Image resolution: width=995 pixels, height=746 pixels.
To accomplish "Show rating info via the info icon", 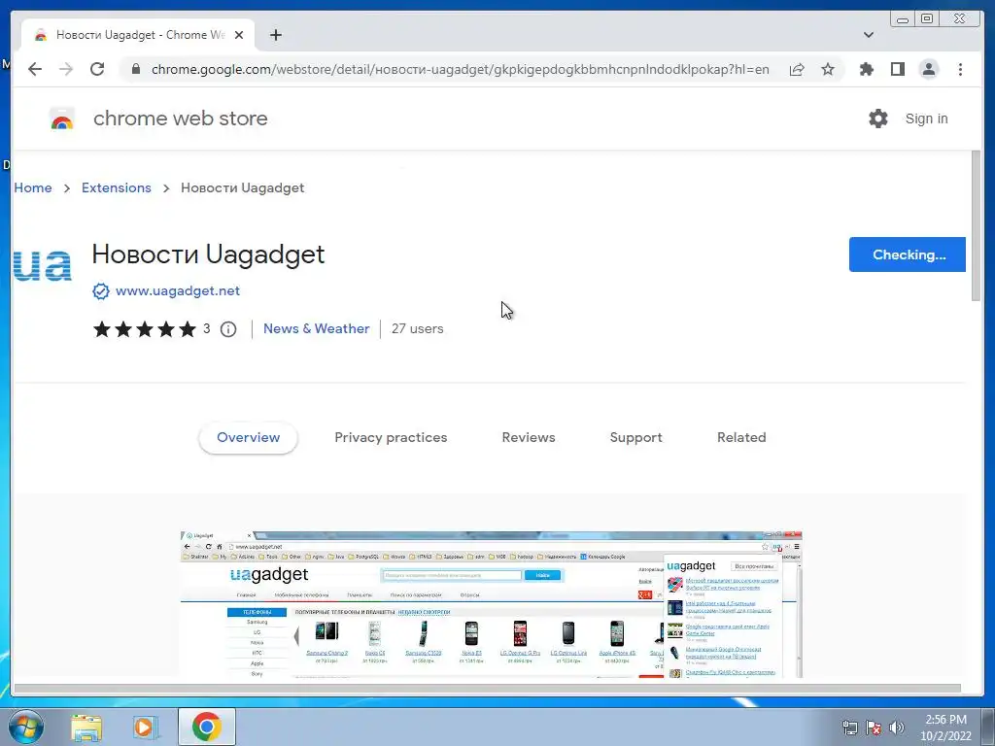I will tap(228, 329).
